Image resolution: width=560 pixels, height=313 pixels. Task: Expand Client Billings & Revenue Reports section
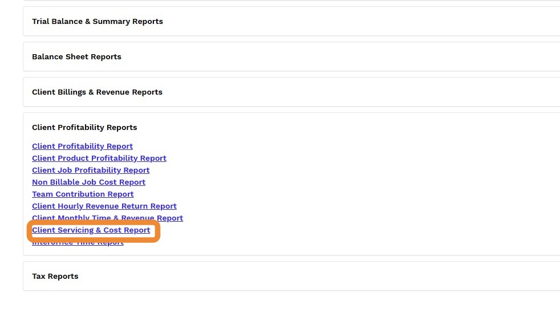pos(97,92)
